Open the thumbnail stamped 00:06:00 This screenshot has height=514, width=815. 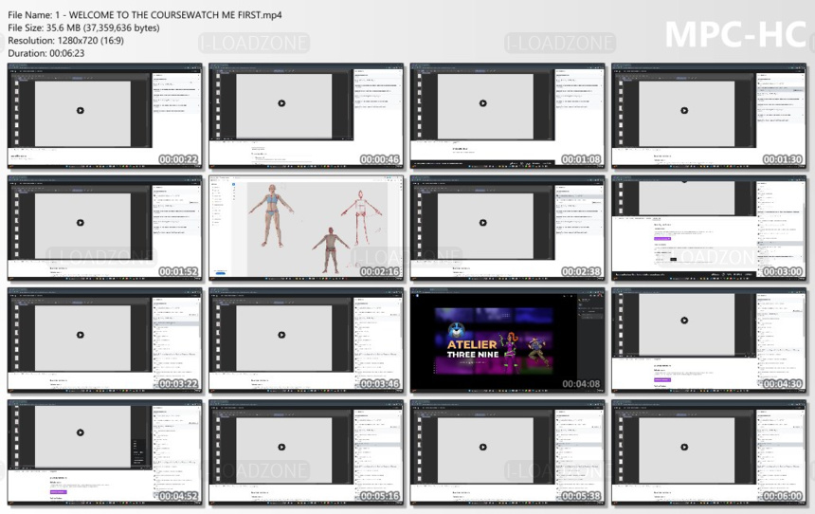(709, 452)
